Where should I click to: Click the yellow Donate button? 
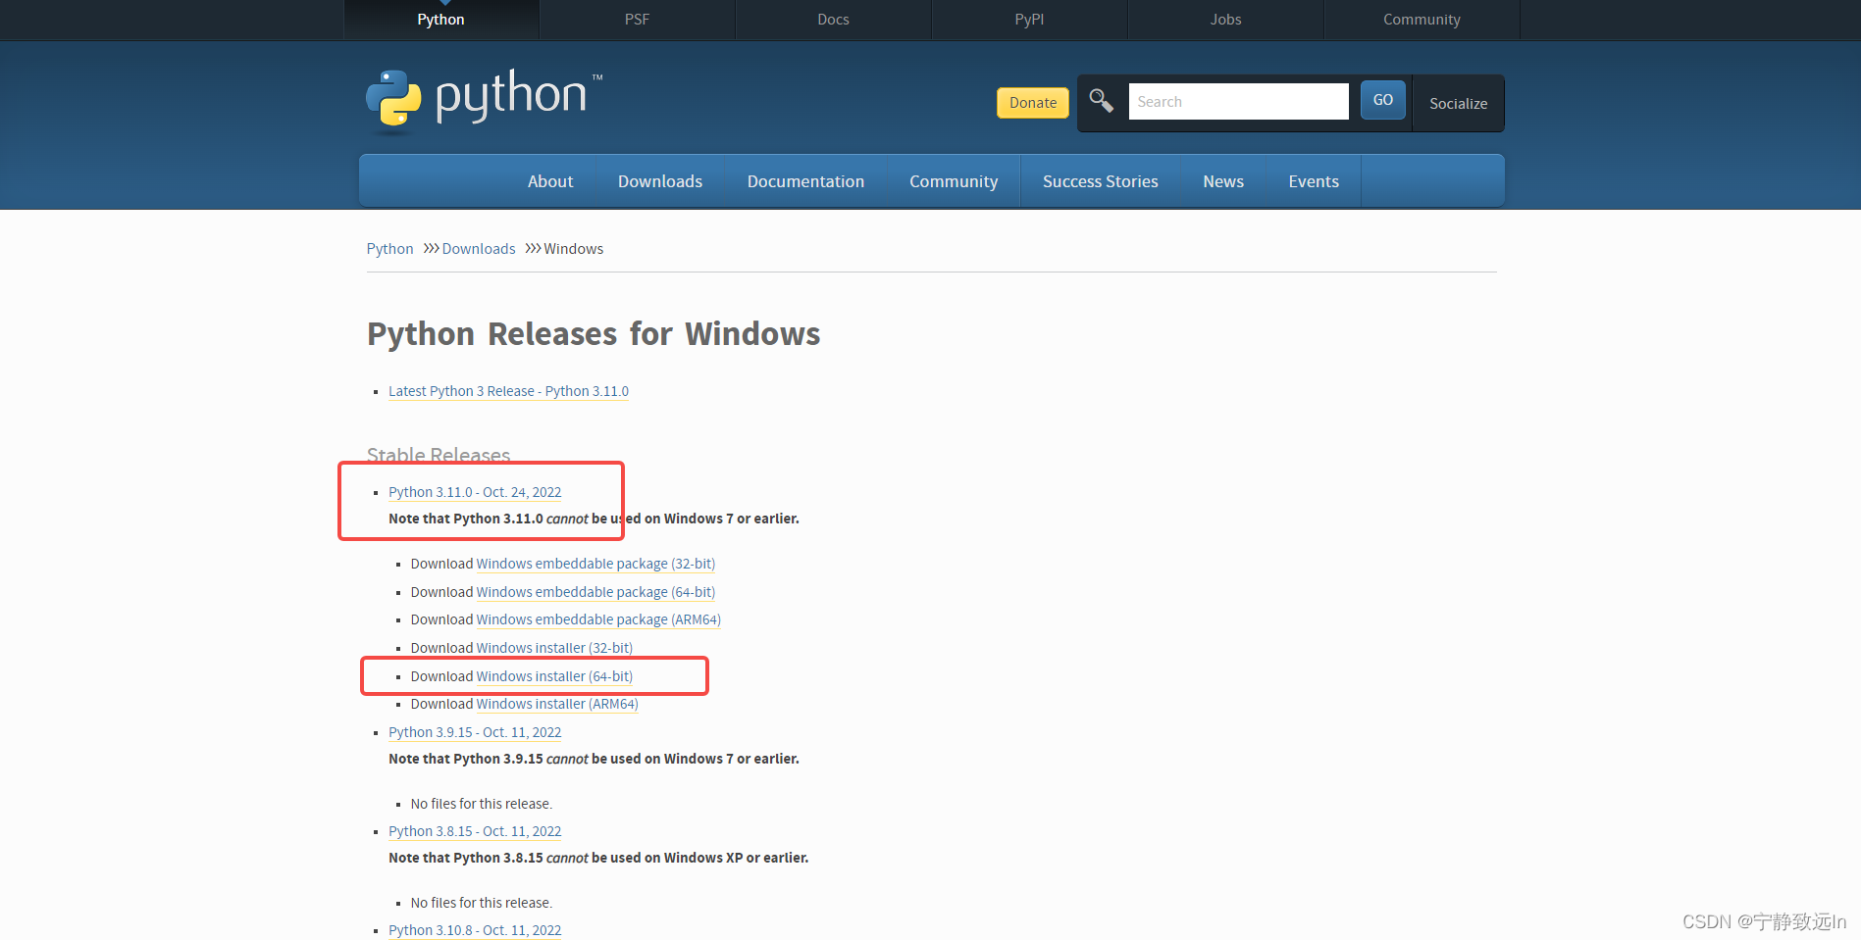coord(1033,103)
